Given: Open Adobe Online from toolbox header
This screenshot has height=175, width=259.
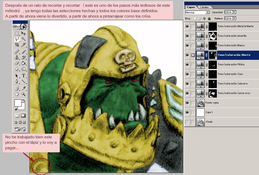Looking at the screenshot, I should click(20, 27).
